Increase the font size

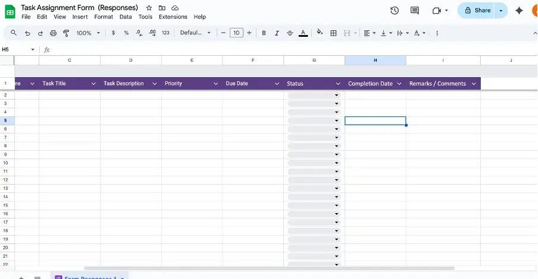coord(249,33)
